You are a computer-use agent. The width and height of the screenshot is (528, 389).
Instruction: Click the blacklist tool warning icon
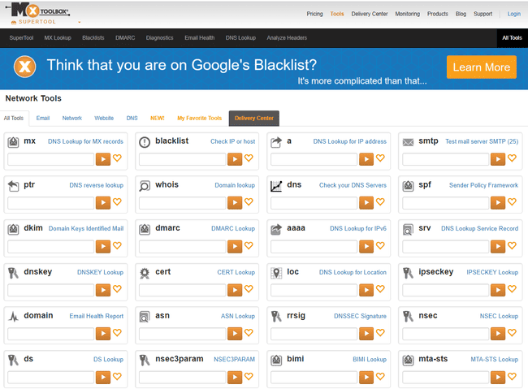point(145,142)
